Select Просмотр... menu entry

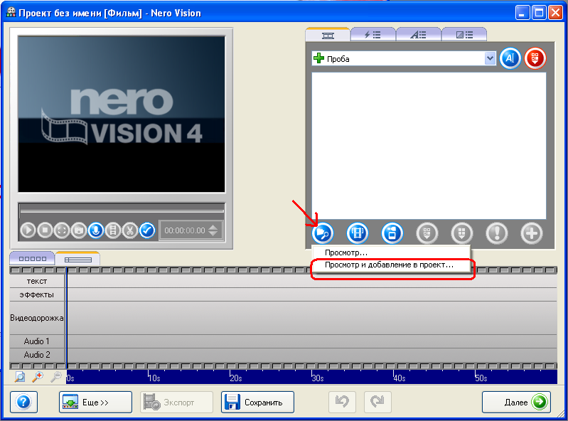(391, 252)
